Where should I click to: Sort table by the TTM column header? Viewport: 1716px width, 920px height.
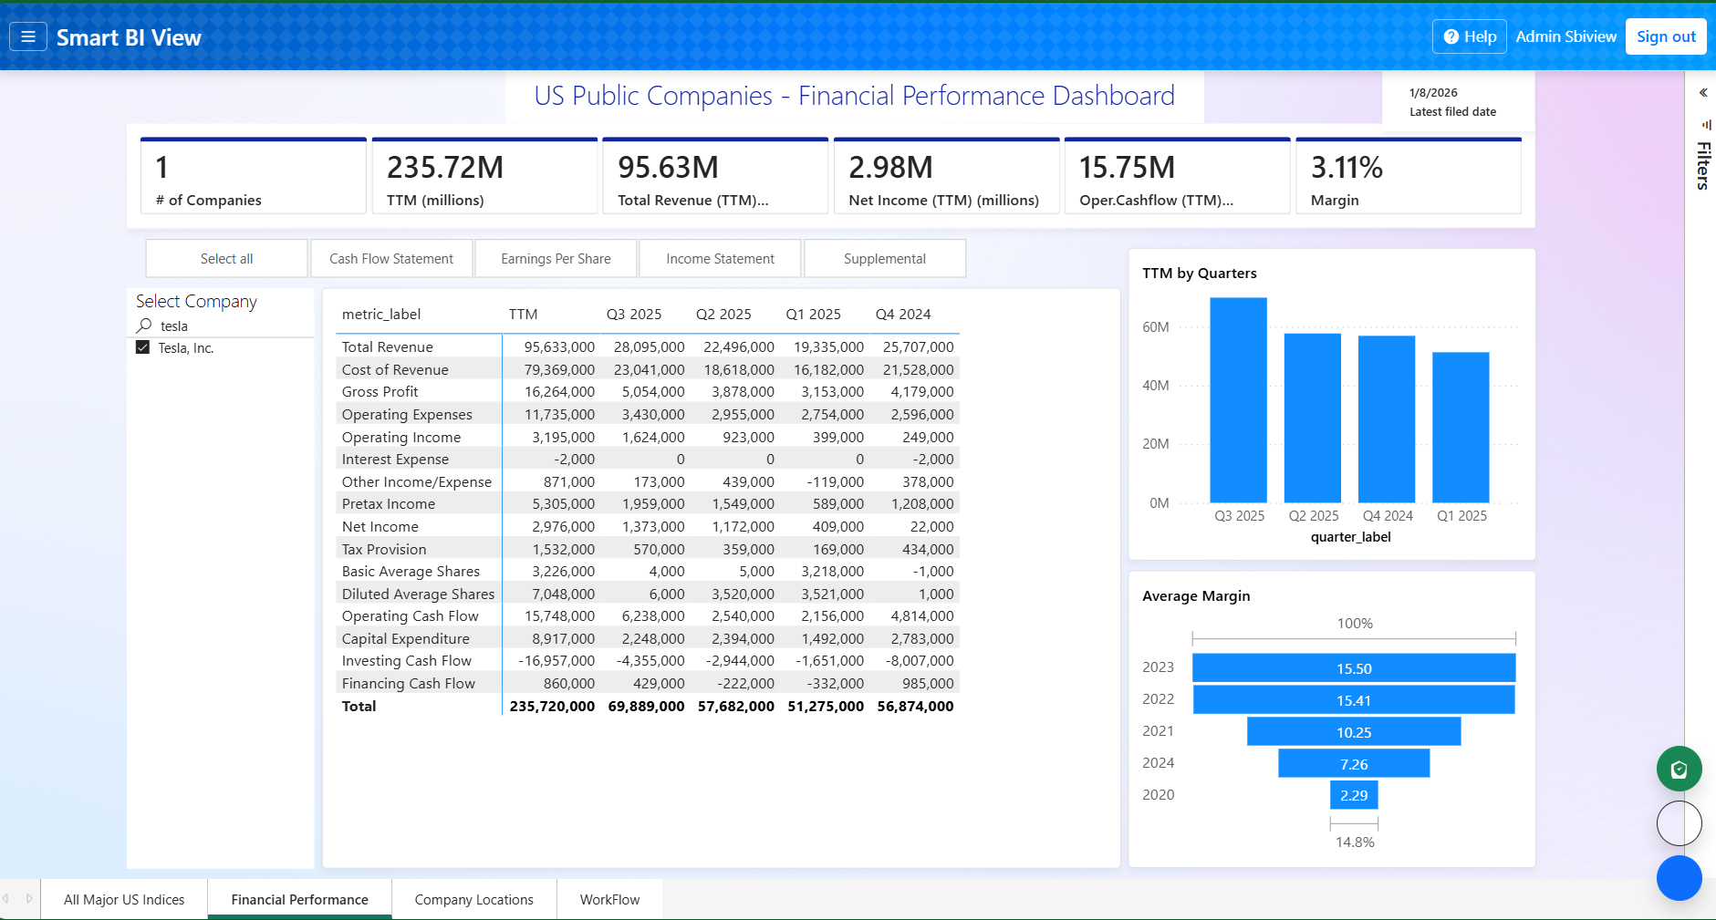click(523, 315)
